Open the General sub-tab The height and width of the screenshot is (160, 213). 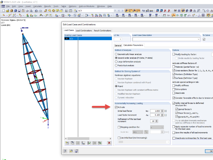tap(118, 45)
